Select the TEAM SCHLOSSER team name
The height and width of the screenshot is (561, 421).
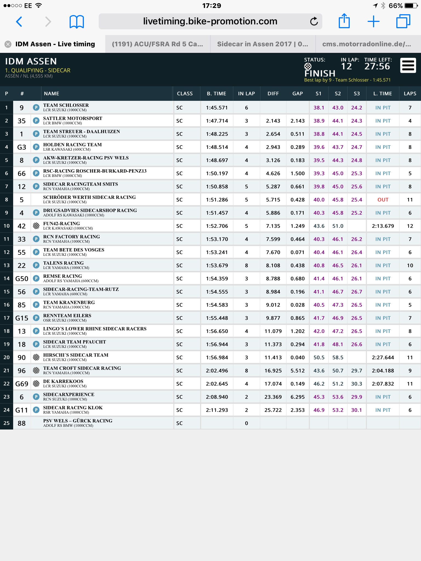coord(66,105)
